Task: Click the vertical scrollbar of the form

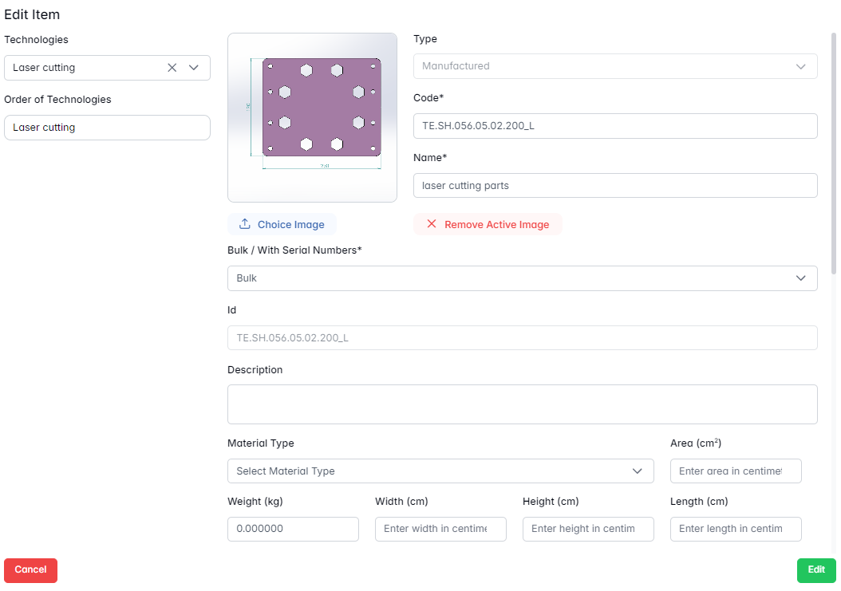Action: [834, 152]
